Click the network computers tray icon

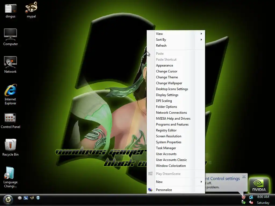click(251, 197)
